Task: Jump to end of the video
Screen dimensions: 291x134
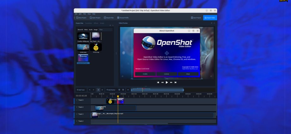Action: (x=176, y=82)
